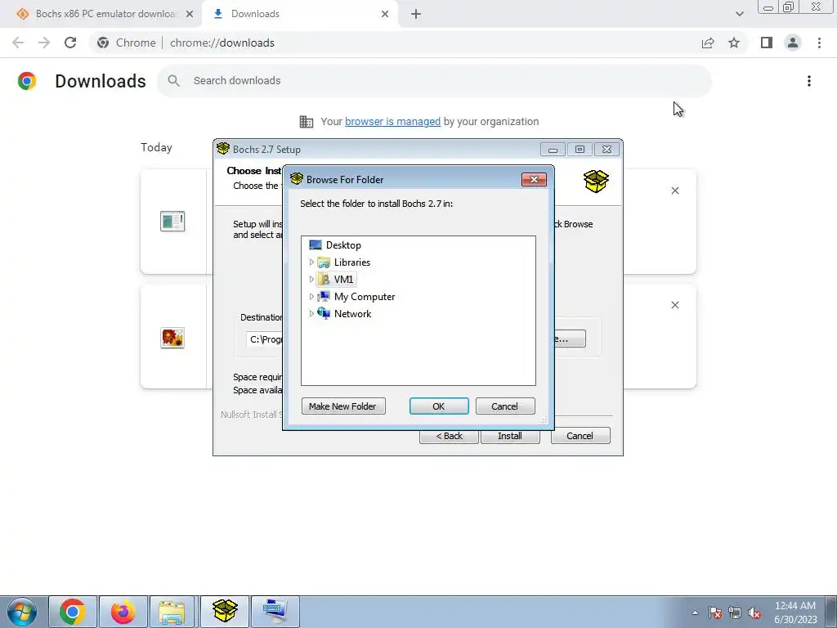Bookmark this page with star icon
The width and height of the screenshot is (837, 628).
[734, 43]
